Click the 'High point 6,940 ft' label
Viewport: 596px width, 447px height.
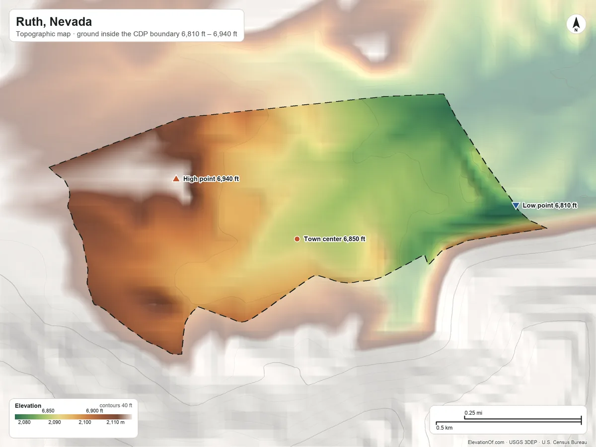click(x=211, y=179)
